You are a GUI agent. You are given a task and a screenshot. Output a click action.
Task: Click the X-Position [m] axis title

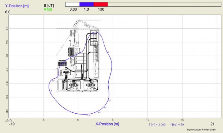[x=107, y=124]
